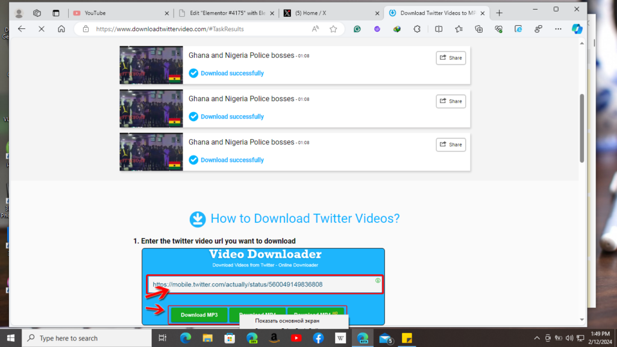
Task: Click the Twitter URL input field
Action: [264, 284]
